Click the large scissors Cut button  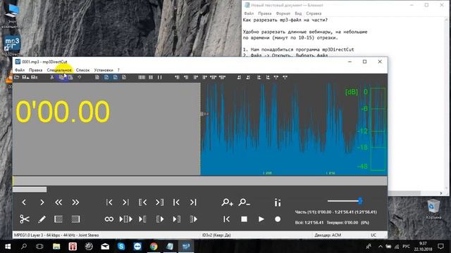pyautogui.click(x=25, y=219)
